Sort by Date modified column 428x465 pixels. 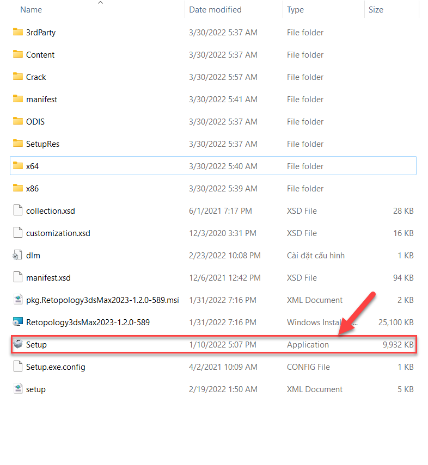[215, 10]
